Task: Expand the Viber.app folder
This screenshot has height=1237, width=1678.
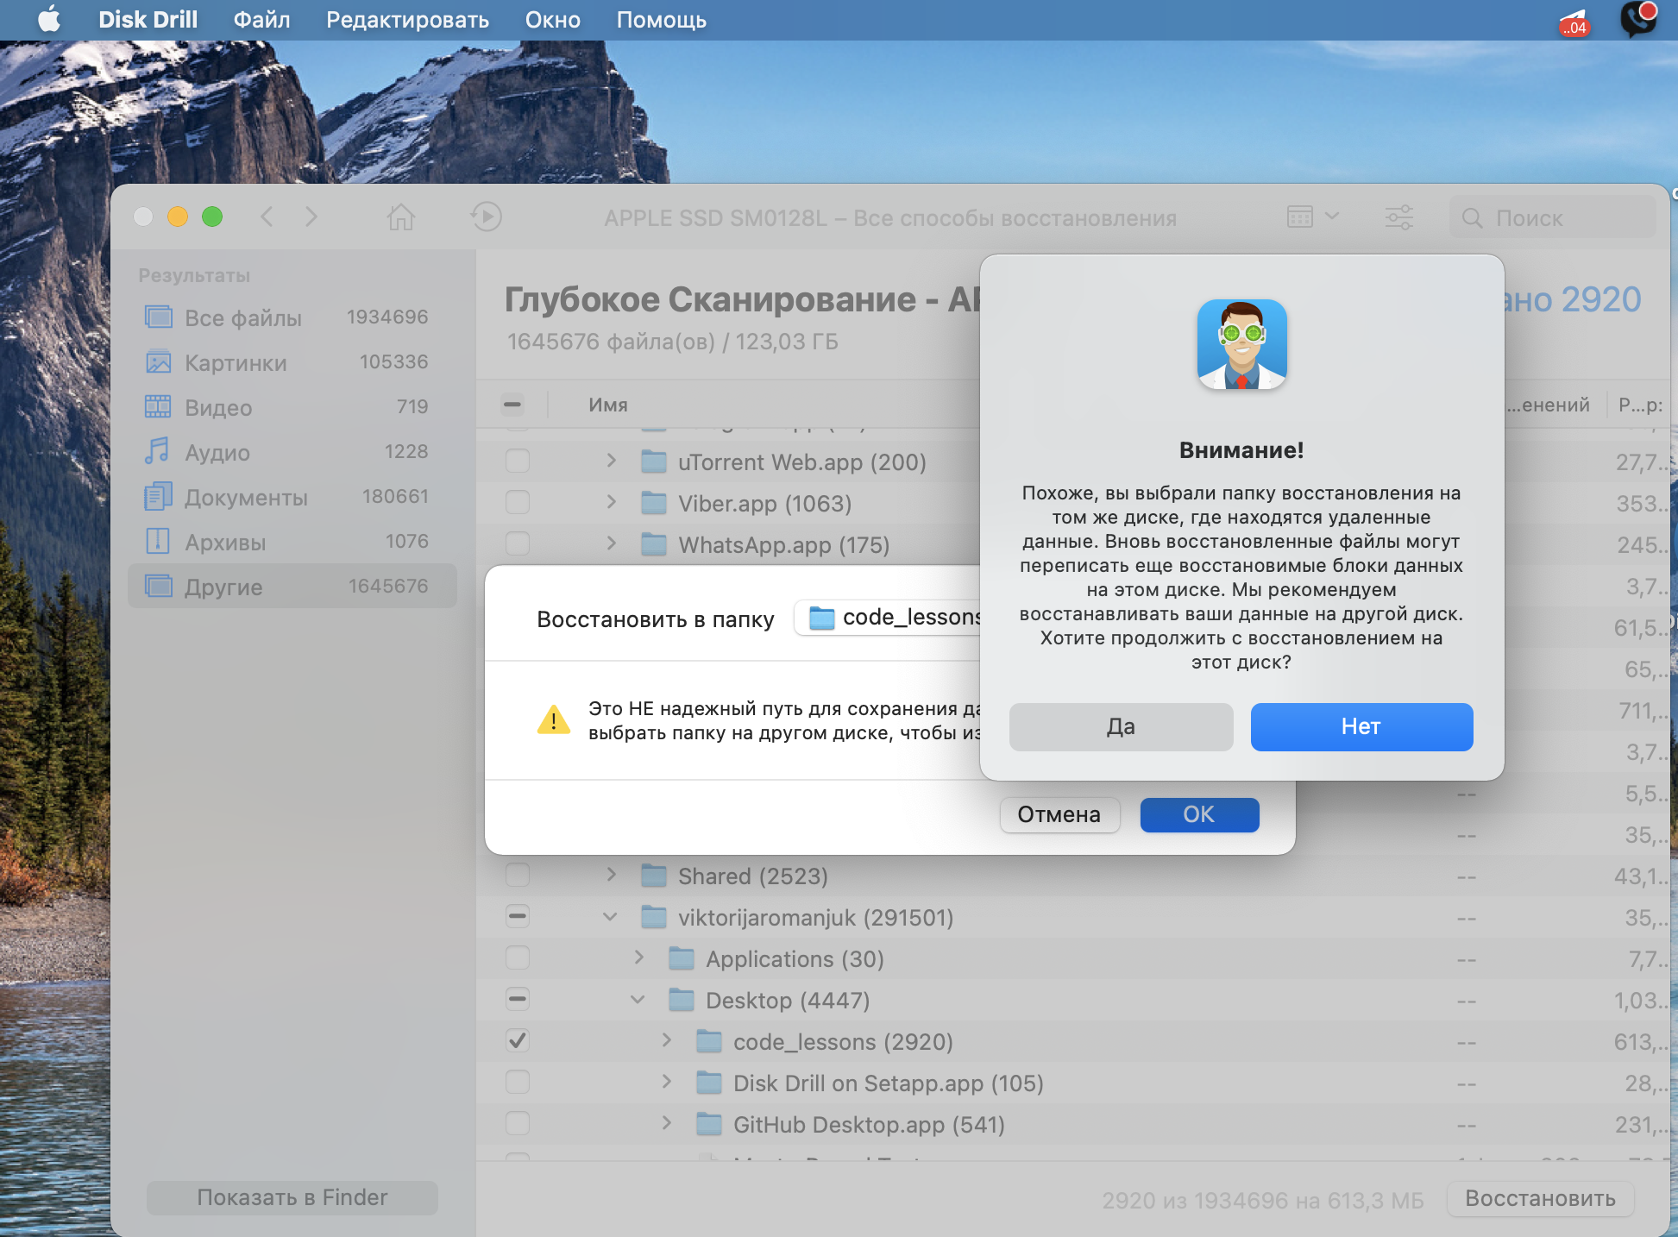Action: point(611,502)
